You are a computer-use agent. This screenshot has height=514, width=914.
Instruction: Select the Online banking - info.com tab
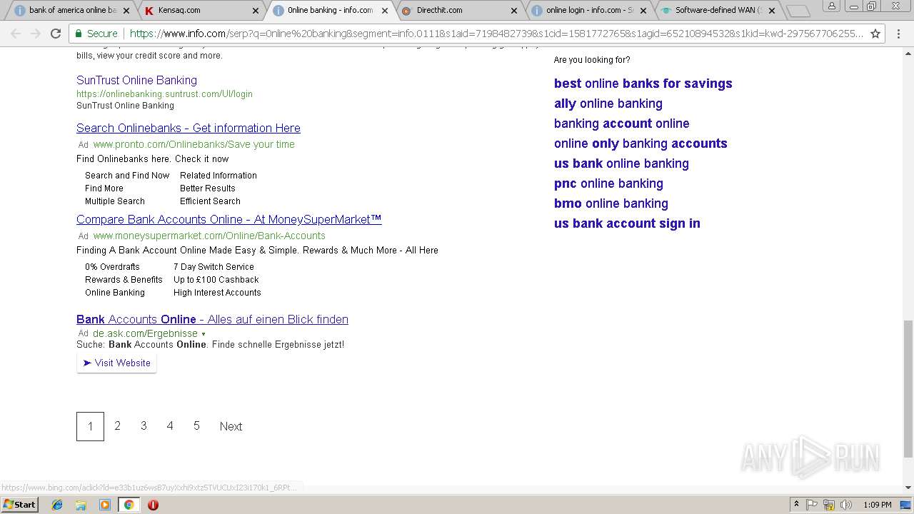tap(330, 11)
